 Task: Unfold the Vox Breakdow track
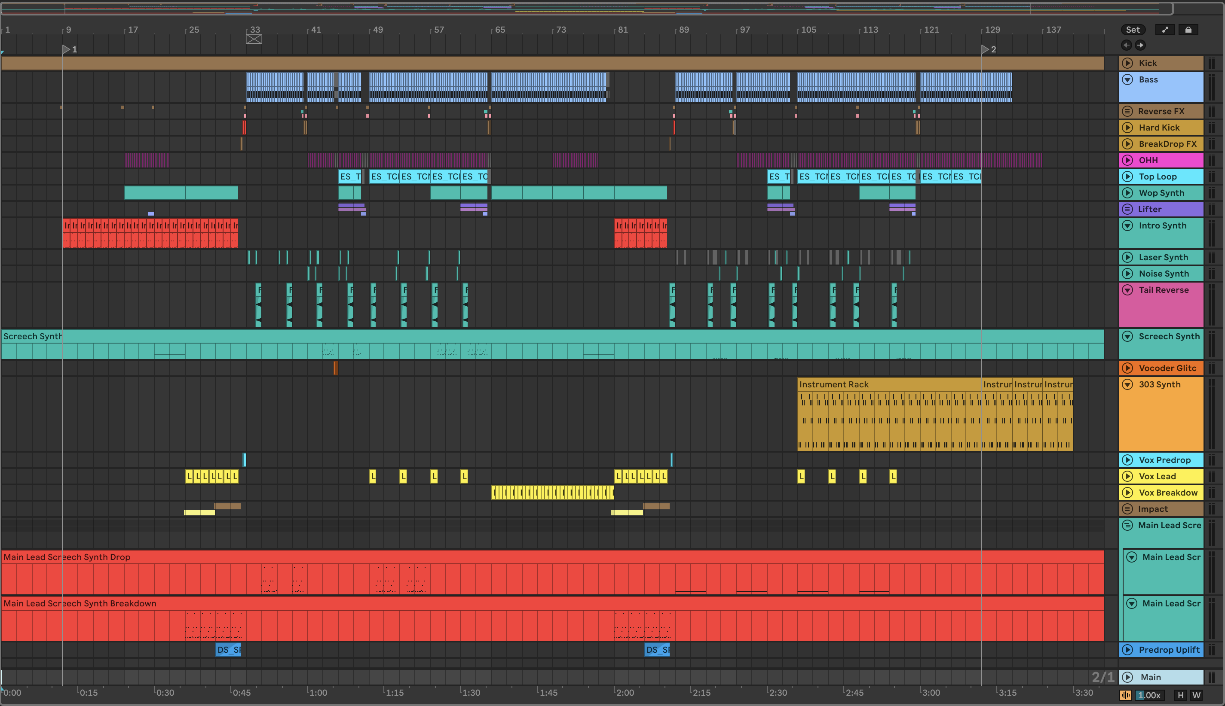click(1128, 493)
